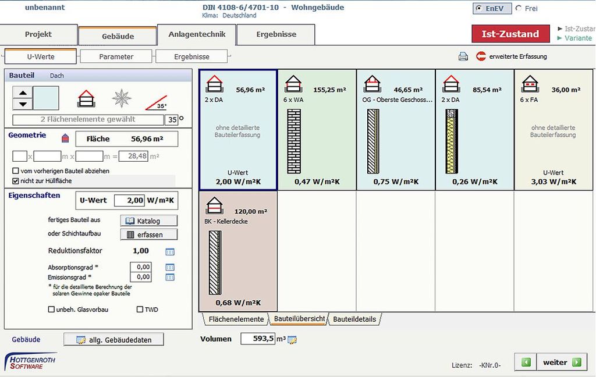Select the 6 x WA wall tile
Viewport: 596px width, 377px height.
(x=317, y=130)
